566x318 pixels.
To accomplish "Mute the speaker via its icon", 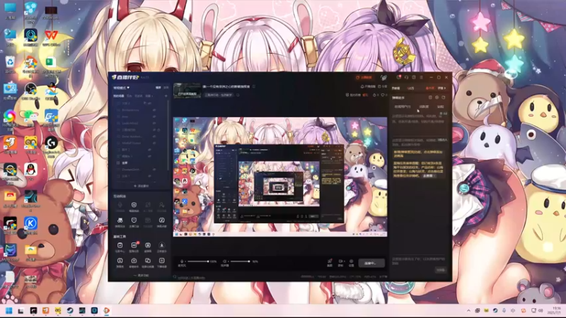I will [x=224, y=261].
